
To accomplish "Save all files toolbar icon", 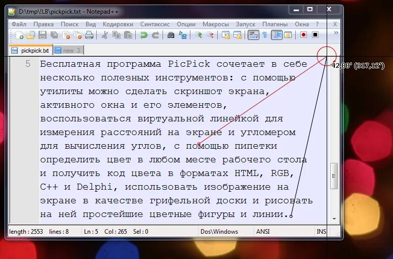I will (x=54, y=35).
